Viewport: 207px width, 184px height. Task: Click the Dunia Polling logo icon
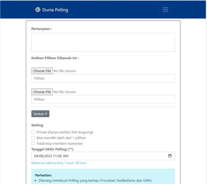click(38, 10)
